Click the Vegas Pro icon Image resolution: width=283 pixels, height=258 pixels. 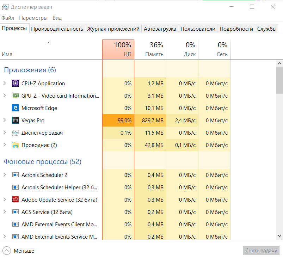click(16, 120)
